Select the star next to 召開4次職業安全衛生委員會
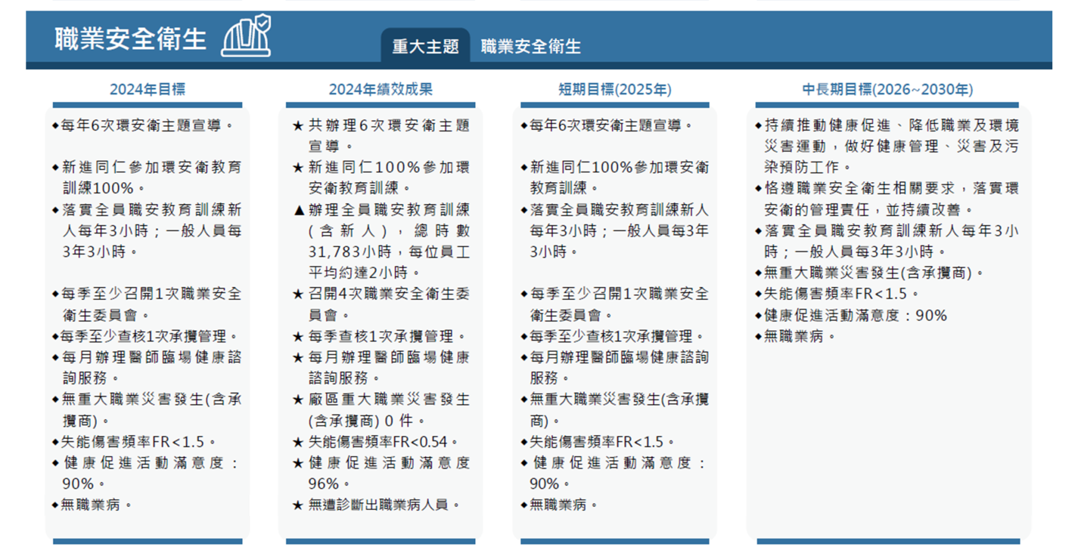 point(298,295)
